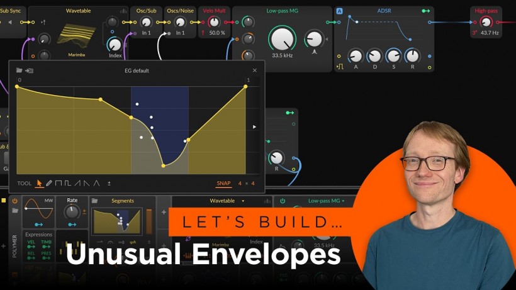Click the import curve icon beside folder

click(30, 70)
